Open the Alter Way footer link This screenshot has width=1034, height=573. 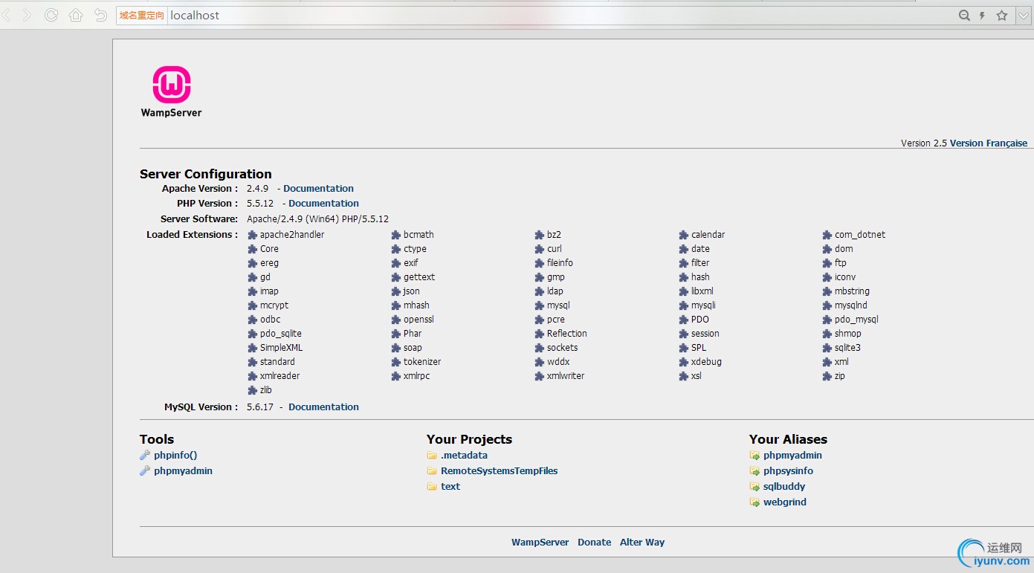(x=642, y=543)
